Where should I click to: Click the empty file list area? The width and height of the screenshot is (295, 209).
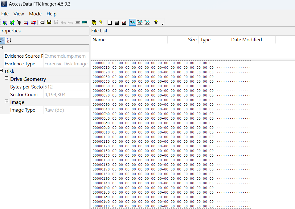point(193,51)
